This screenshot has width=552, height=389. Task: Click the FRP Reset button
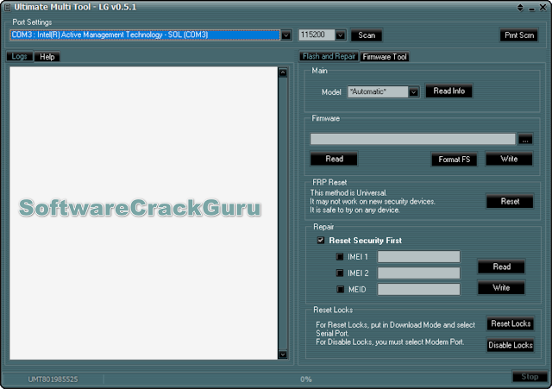tap(510, 201)
